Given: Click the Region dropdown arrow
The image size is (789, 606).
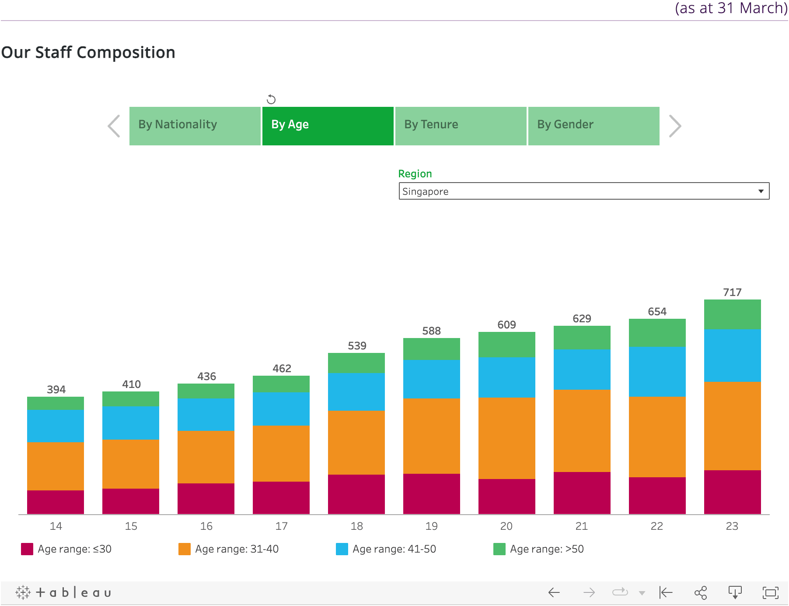Looking at the screenshot, I should [761, 191].
